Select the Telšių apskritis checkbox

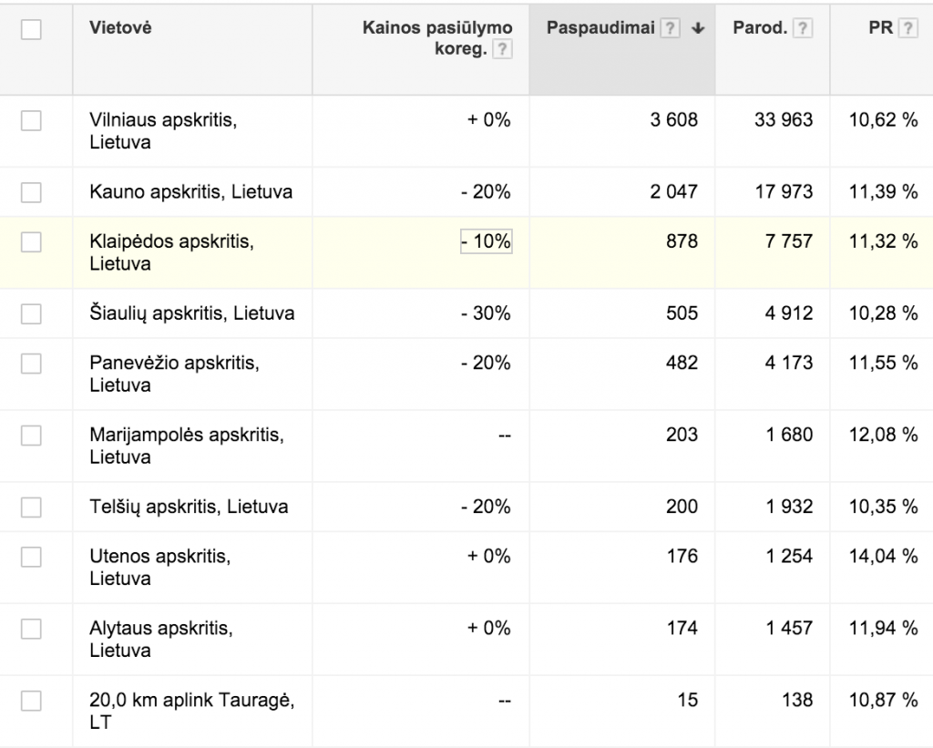pos(31,507)
